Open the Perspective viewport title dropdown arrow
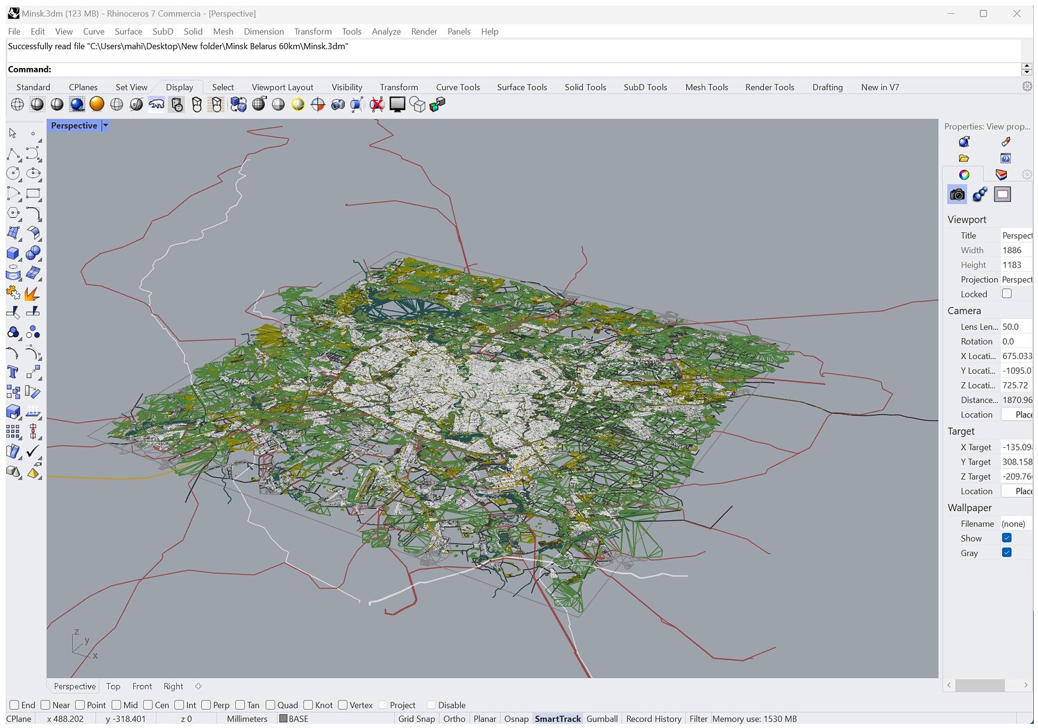 tap(105, 125)
